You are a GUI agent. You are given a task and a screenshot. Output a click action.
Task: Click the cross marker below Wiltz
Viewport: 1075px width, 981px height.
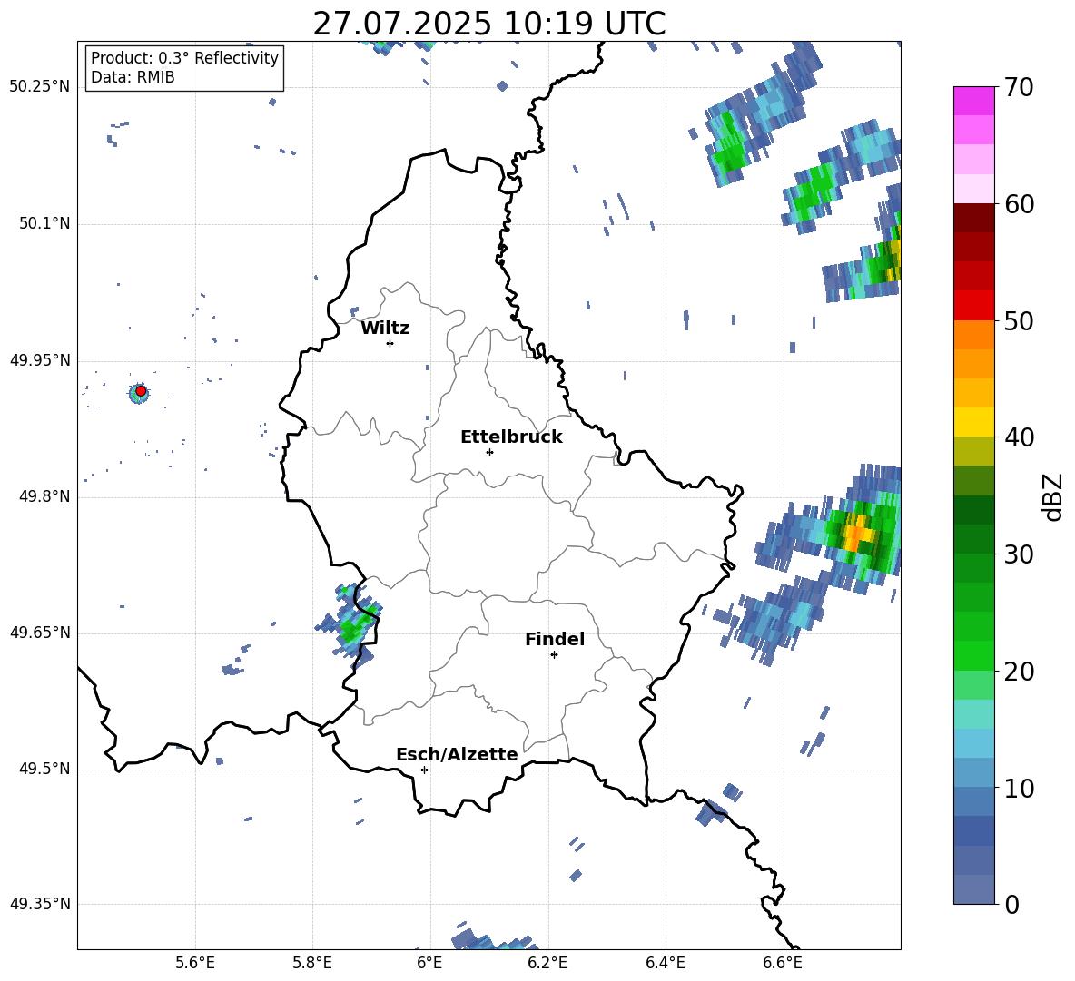[390, 343]
